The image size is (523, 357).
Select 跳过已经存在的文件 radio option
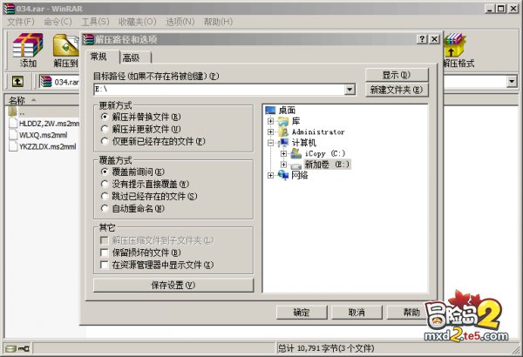tap(105, 196)
